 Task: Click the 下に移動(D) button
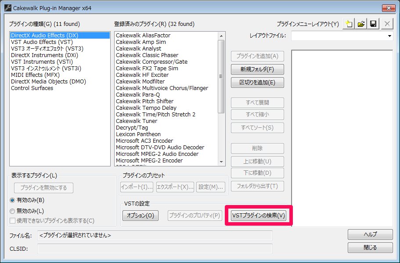[x=257, y=173]
